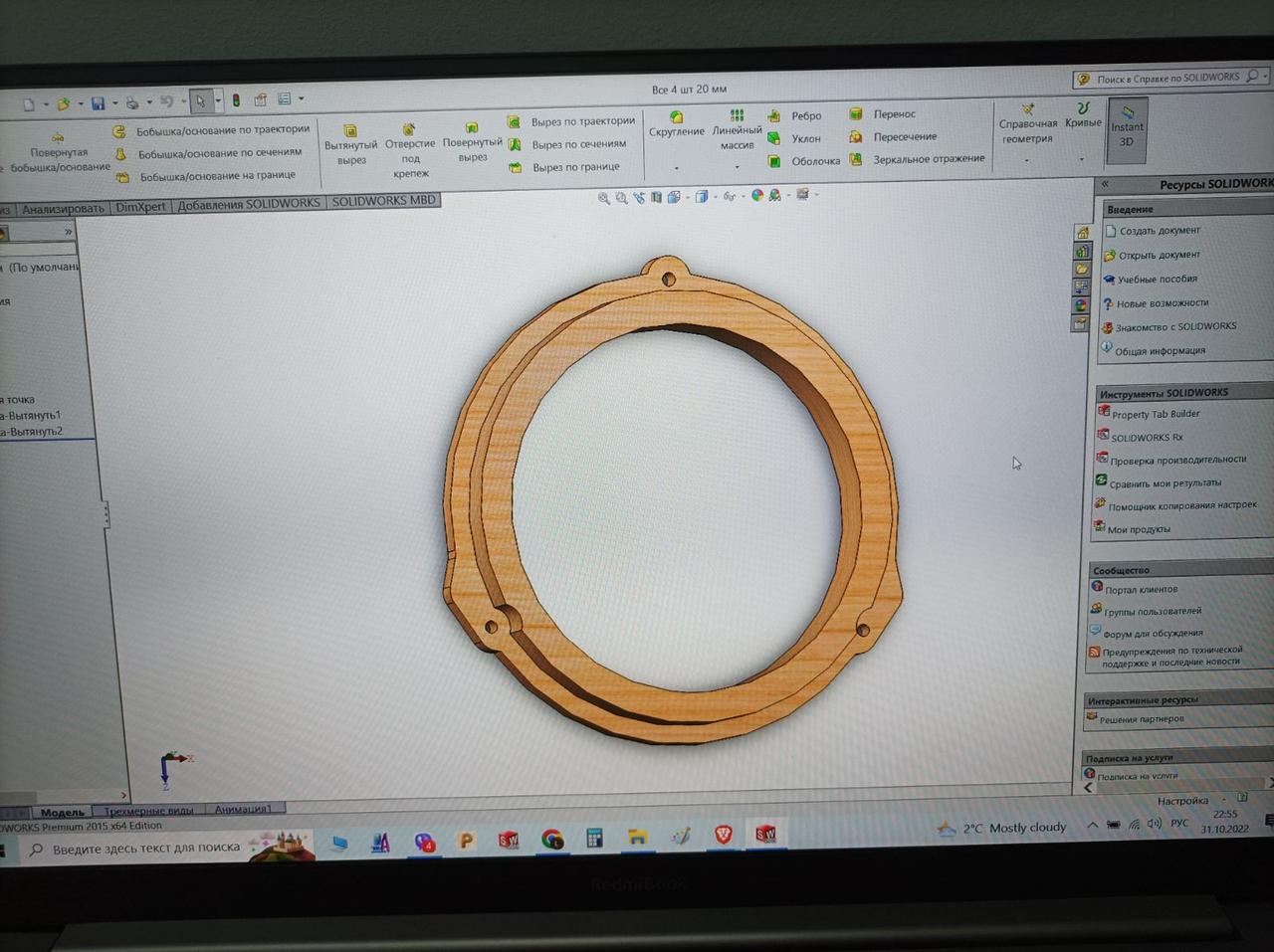Save with the floppy disk icon
Image resolution: width=1274 pixels, height=952 pixels.
coord(98,103)
